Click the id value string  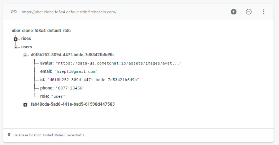click(93, 80)
